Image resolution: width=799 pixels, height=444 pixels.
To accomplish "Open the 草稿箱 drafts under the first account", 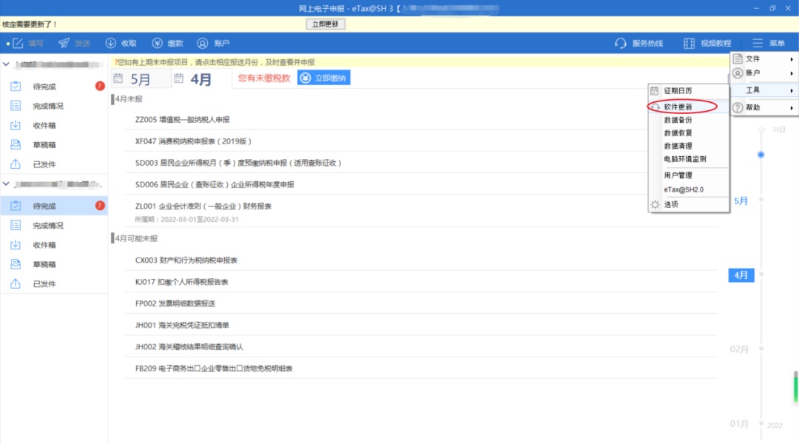I will pos(44,145).
